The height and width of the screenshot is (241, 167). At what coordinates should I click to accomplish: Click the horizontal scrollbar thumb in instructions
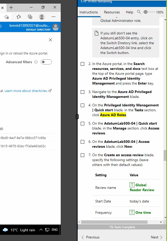pos(114,222)
